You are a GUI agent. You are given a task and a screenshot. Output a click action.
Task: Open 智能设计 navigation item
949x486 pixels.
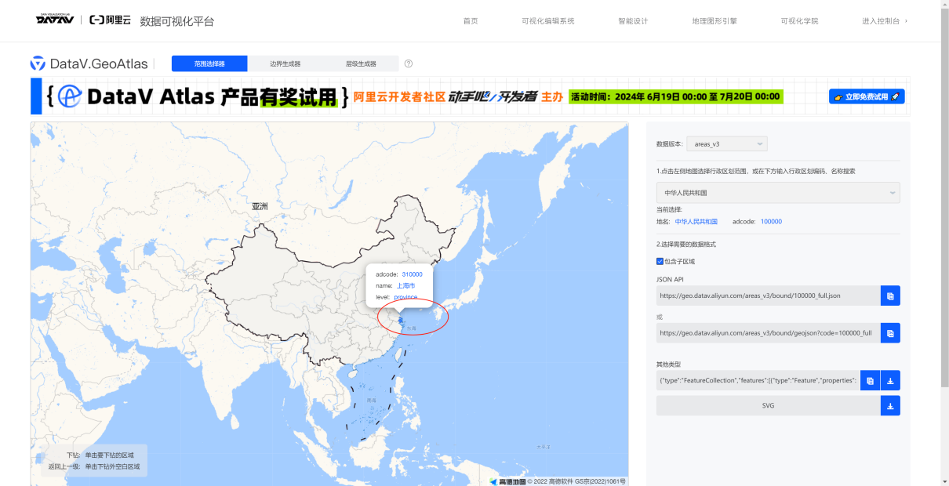point(633,21)
